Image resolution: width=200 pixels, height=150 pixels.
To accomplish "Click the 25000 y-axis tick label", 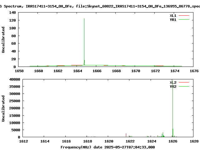I will (x=15, y=101).
